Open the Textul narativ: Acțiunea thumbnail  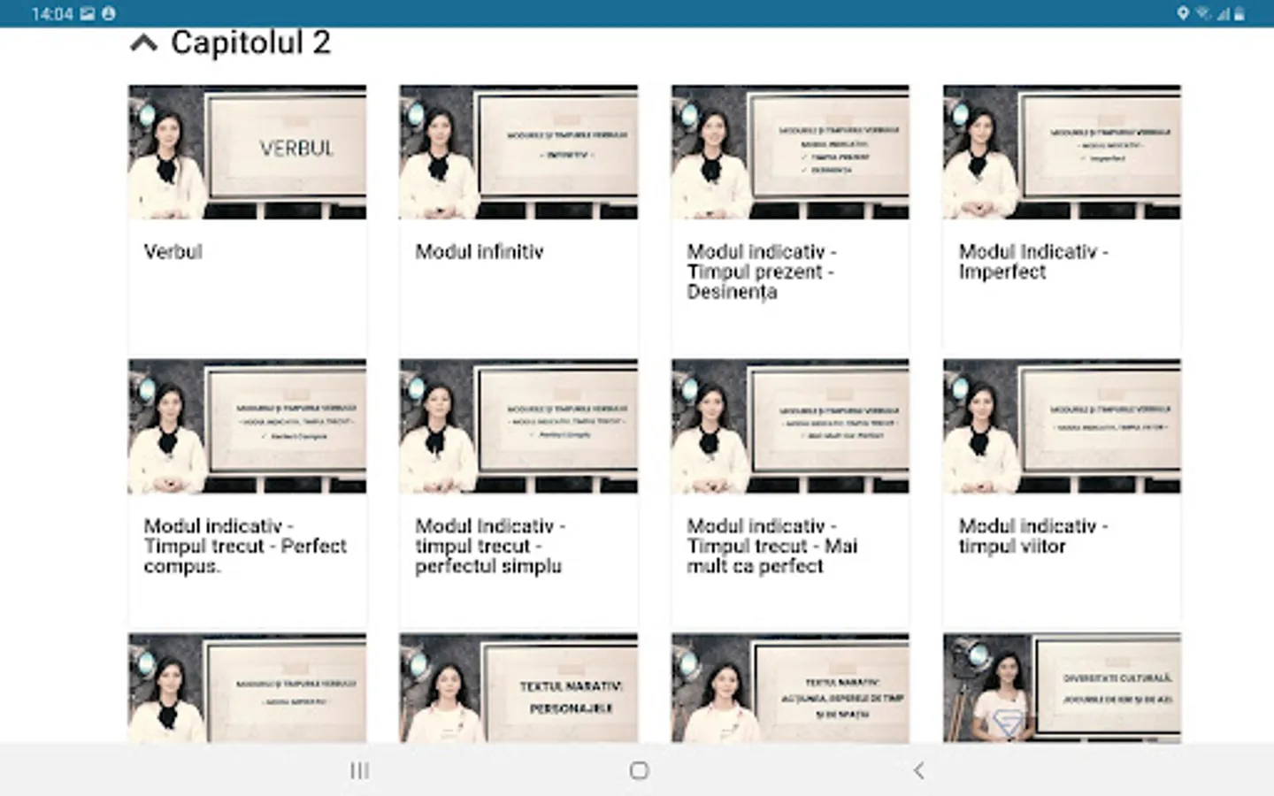click(790, 688)
